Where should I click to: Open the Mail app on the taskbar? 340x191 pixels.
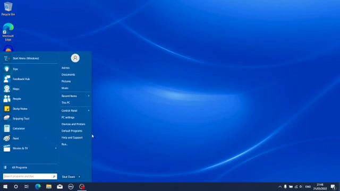tap(60, 187)
